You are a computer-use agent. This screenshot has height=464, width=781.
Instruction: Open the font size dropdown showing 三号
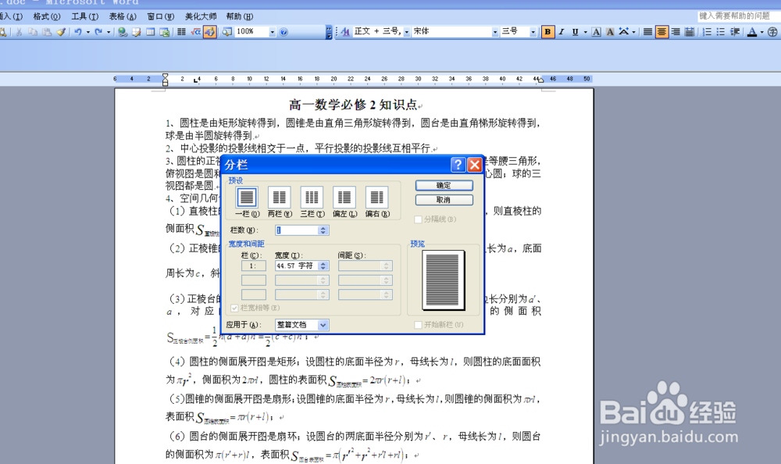(x=533, y=32)
